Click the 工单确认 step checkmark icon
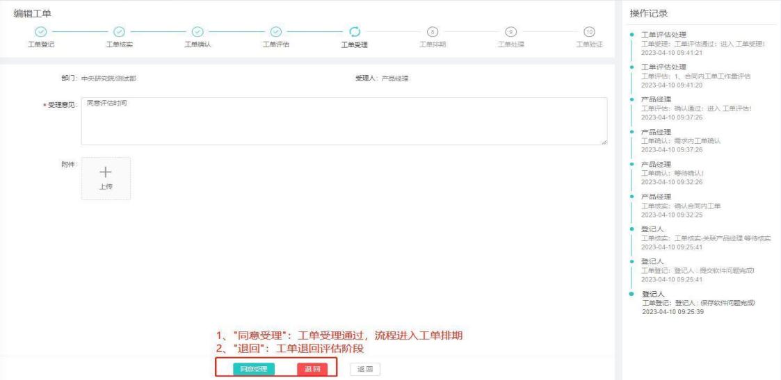The height and width of the screenshot is (380, 781). coord(198,31)
